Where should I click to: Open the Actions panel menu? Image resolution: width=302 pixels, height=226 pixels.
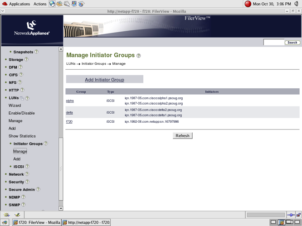40,4
